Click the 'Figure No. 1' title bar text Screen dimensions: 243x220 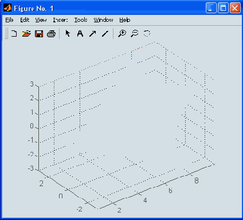pyautogui.click(x=34, y=9)
